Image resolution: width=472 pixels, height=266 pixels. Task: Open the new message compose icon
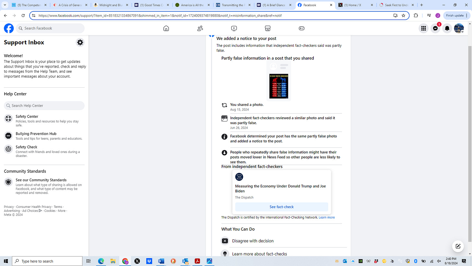(458, 246)
